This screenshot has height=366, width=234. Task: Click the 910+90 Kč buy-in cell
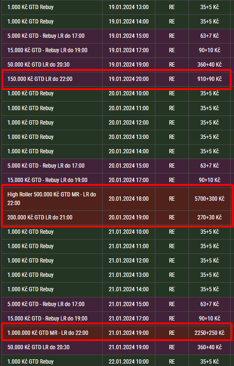pyautogui.click(x=210, y=79)
